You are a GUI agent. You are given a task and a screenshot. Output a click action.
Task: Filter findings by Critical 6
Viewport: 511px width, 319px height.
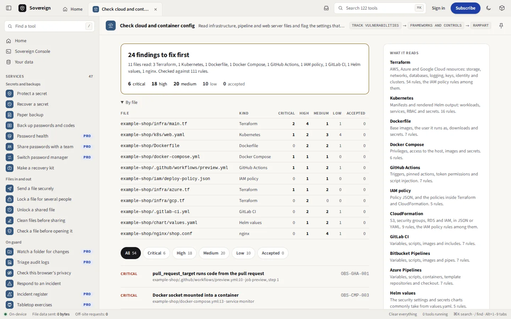tap(156, 253)
